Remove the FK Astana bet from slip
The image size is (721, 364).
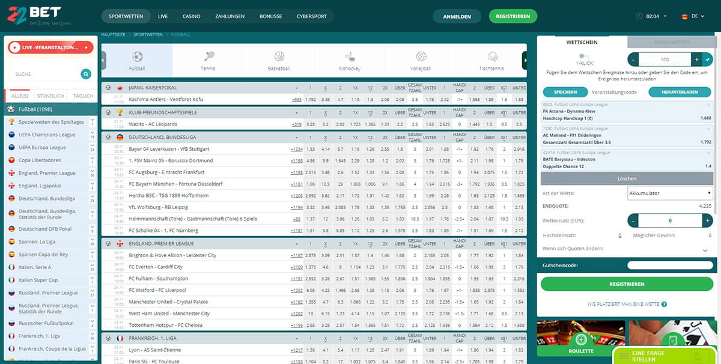click(708, 105)
